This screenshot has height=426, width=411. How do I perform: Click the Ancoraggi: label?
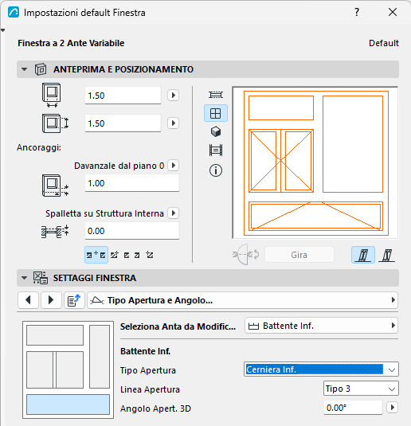[x=39, y=147]
